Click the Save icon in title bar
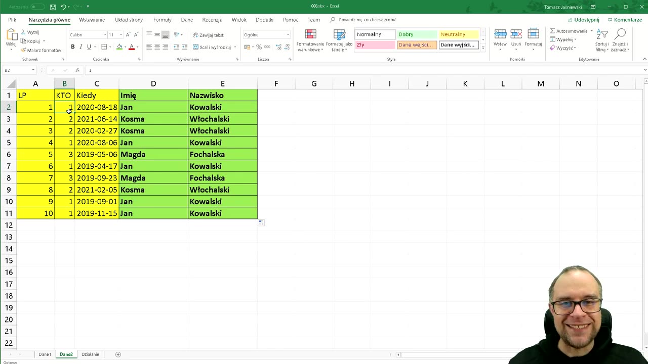This screenshot has height=364, width=648. click(x=53, y=7)
